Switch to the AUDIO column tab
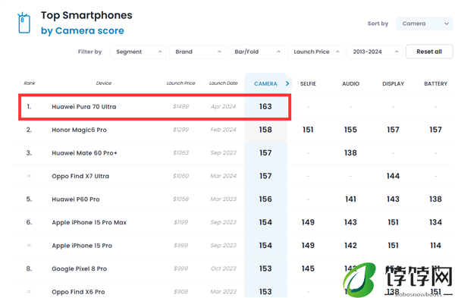455x298 pixels. (350, 83)
